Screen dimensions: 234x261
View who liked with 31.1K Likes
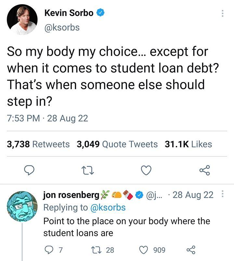[x=190, y=143]
